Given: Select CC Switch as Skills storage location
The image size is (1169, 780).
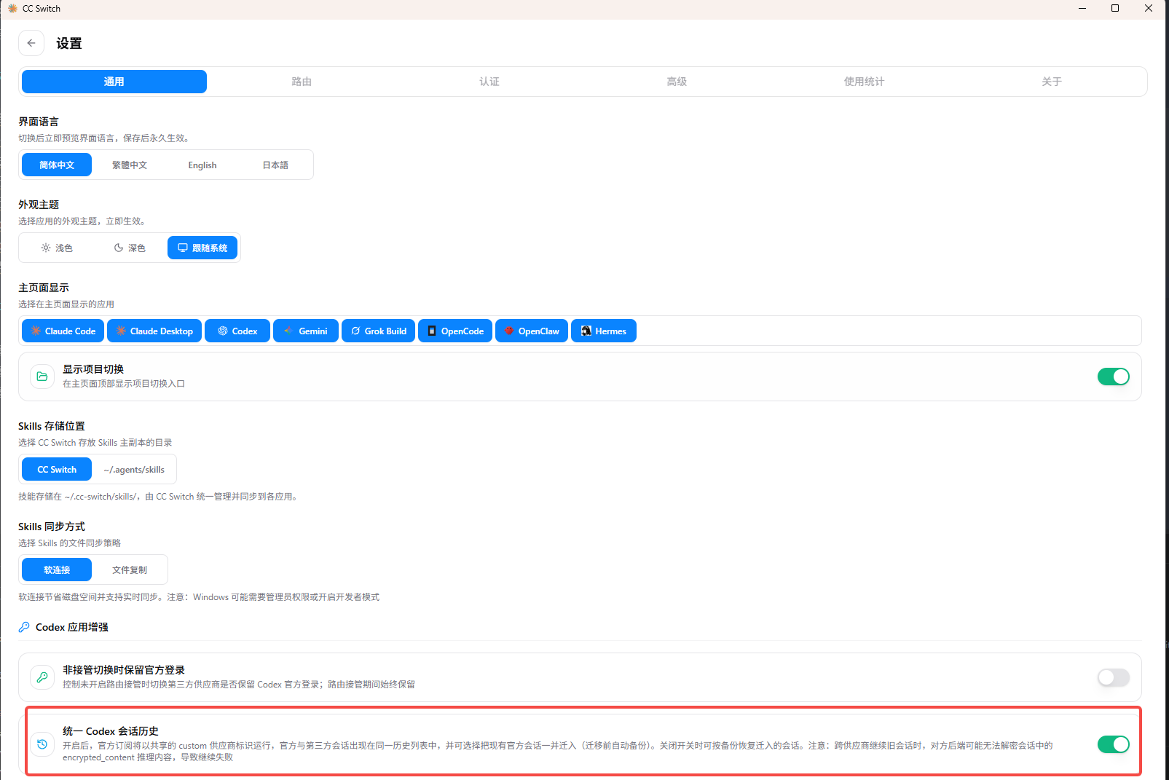Looking at the screenshot, I should click(57, 469).
